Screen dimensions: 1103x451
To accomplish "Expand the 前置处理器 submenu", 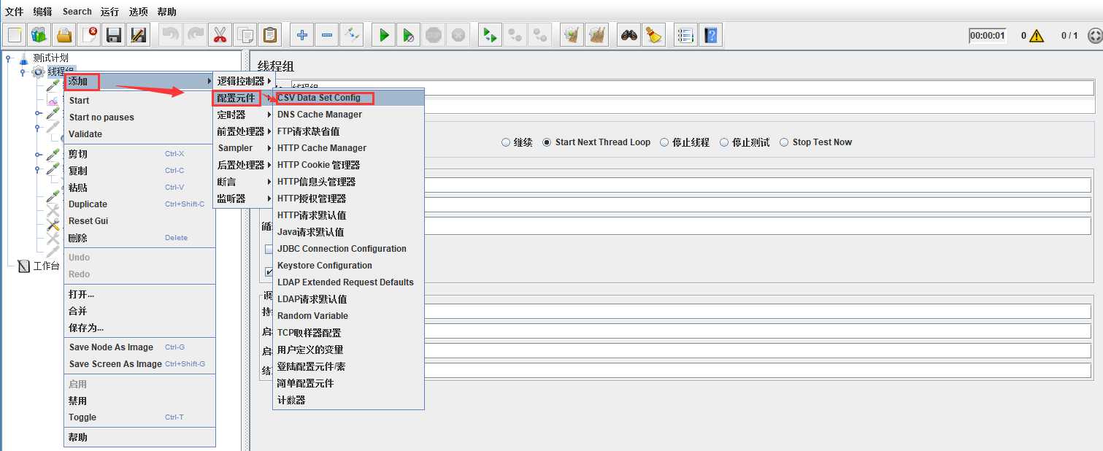I will click(244, 131).
